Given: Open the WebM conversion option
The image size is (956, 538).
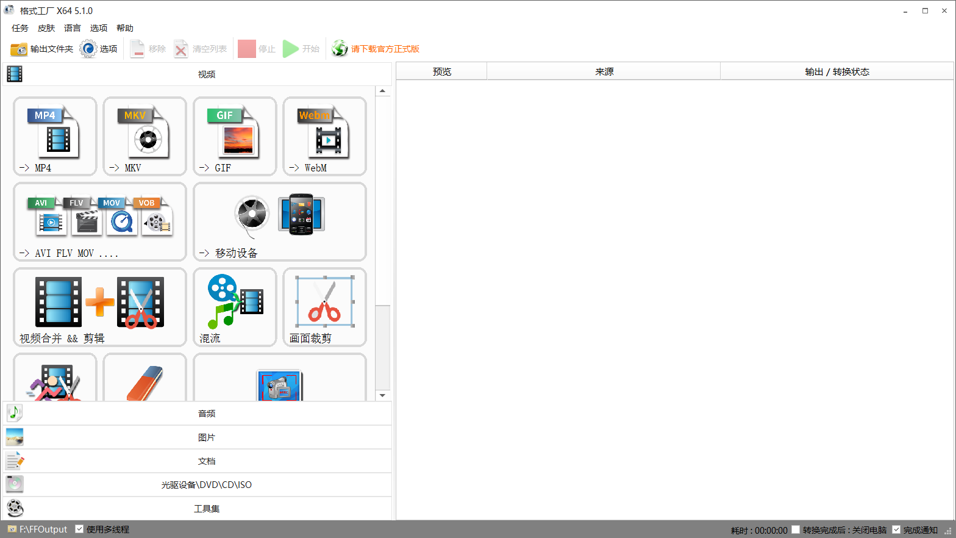Looking at the screenshot, I should 324,136.
